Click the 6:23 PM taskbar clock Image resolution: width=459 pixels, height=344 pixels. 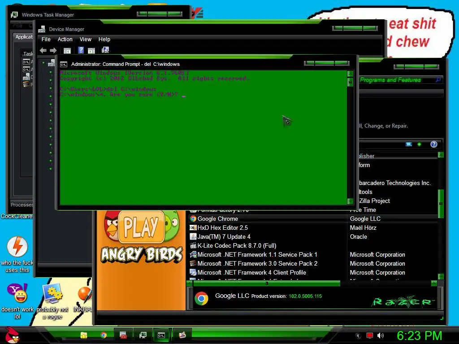[420, 335]
